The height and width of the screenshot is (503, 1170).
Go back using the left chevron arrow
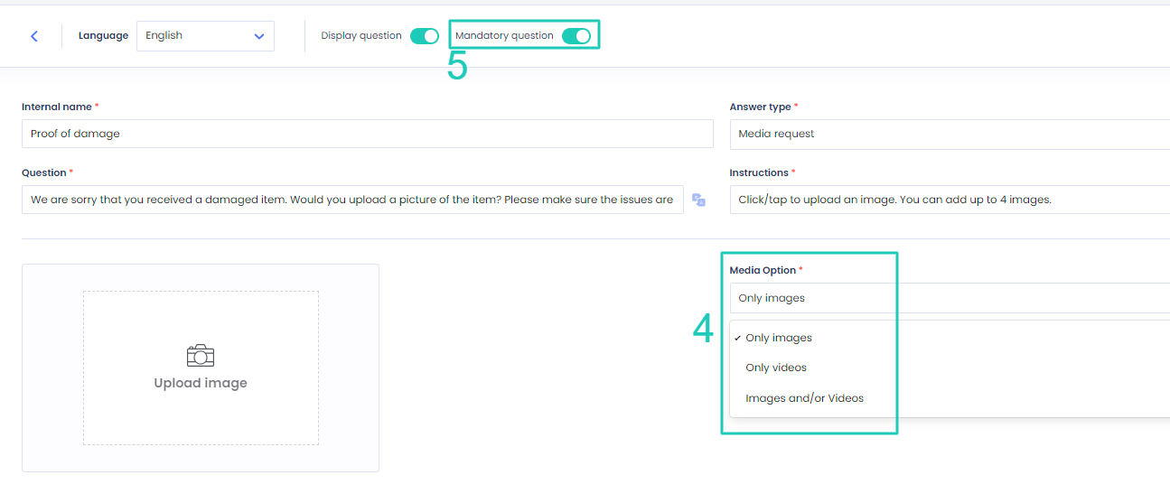tap(34, 36)
